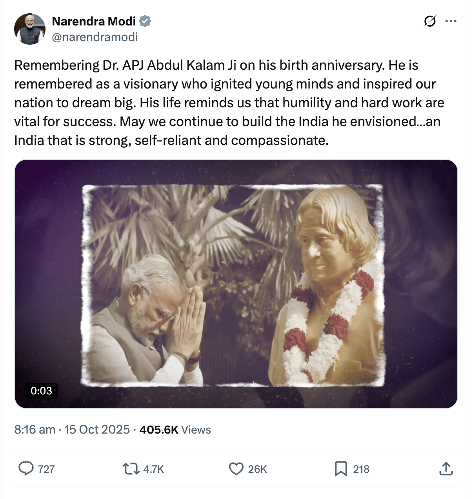Click the 4.7K reposts count
The width and height of the screenshot is (473, 499).
[153, 469]
